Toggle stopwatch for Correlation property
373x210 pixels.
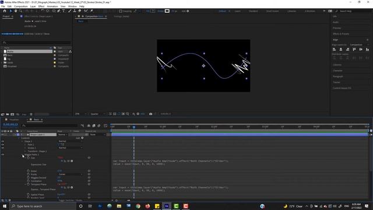pos(29,181)
